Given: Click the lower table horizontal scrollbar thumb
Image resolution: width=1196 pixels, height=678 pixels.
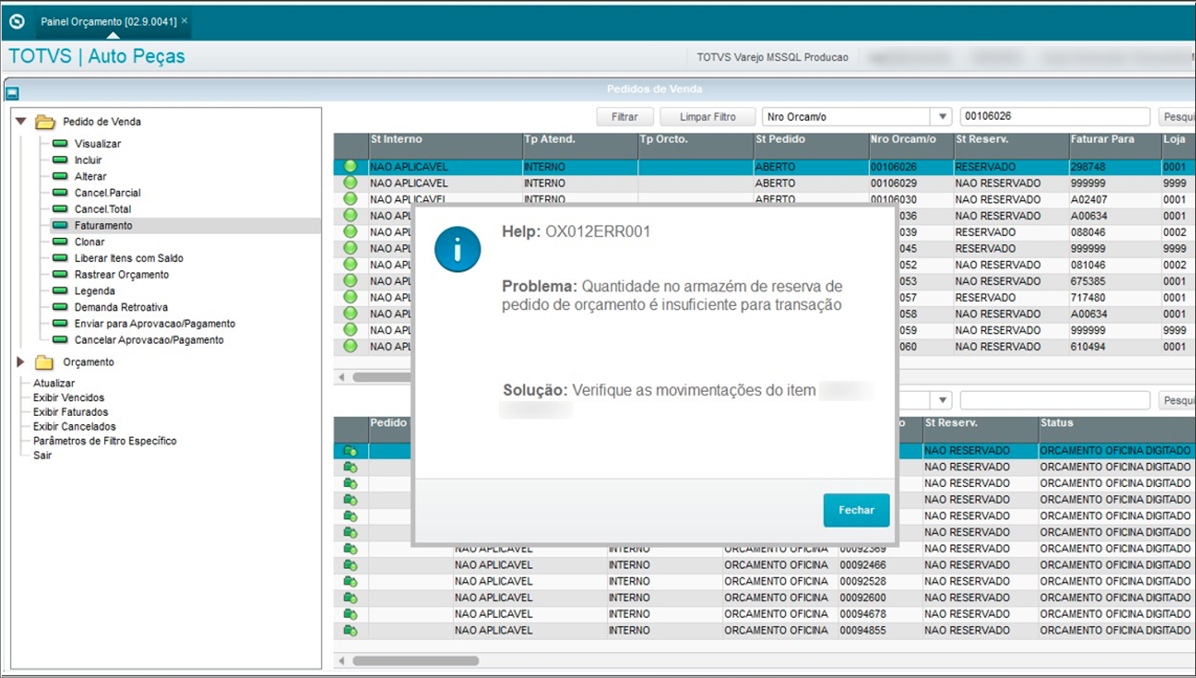Looking at the screenshot, I should [416, 661].
